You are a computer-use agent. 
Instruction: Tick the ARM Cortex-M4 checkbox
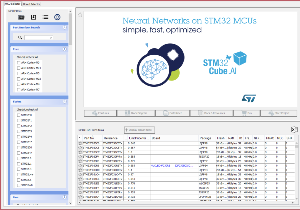(18, 84)
